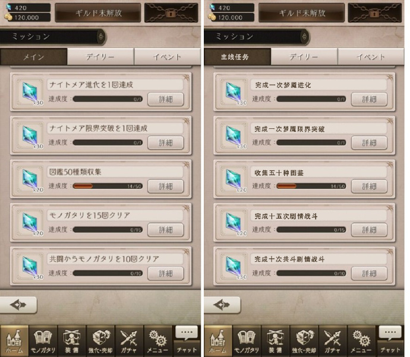Tap back arrow button in left screen
This screenshot has width=410, height=357.
point(18,305)
